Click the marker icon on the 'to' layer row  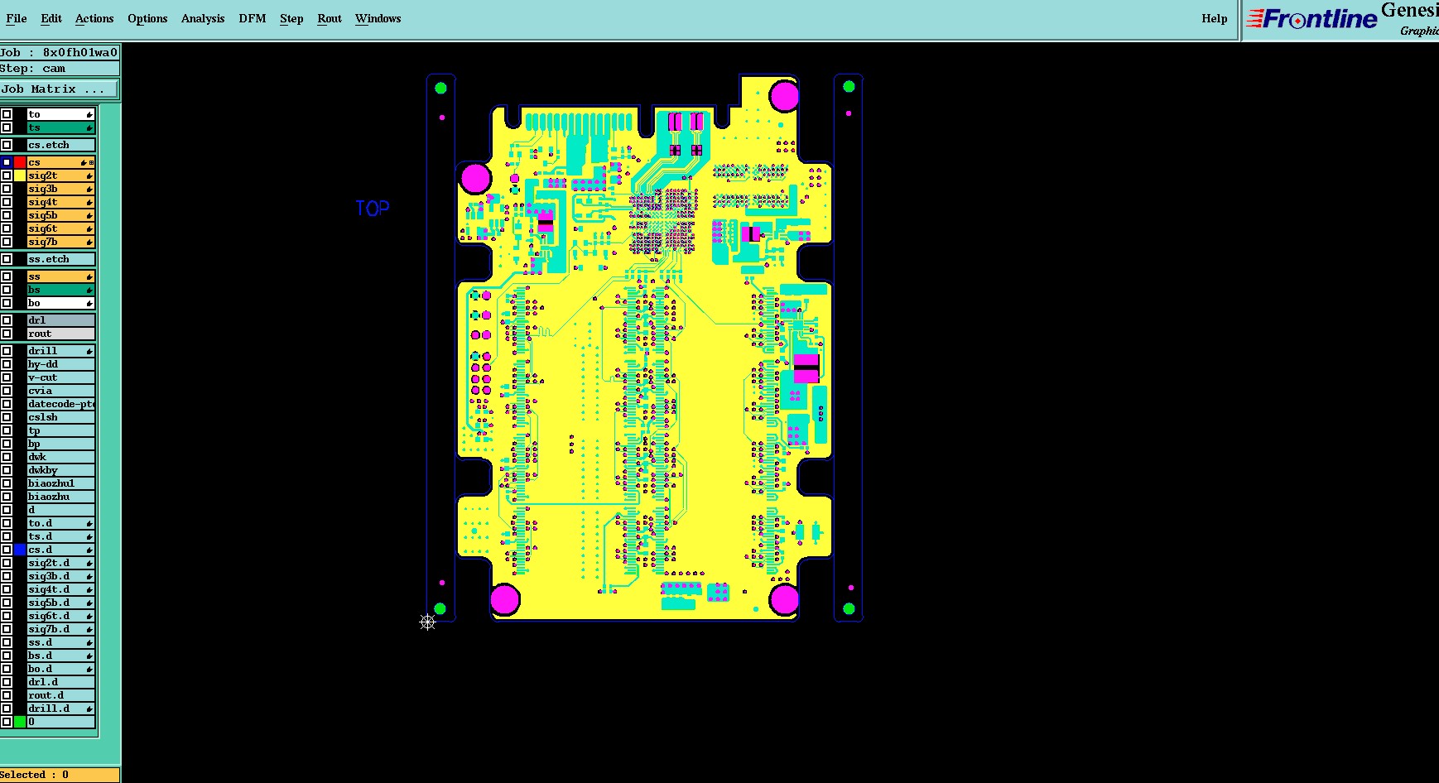(89, 115)
